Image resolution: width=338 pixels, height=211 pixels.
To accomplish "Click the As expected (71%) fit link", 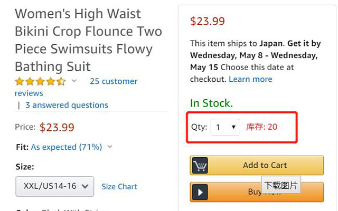I will click(67, 147).
